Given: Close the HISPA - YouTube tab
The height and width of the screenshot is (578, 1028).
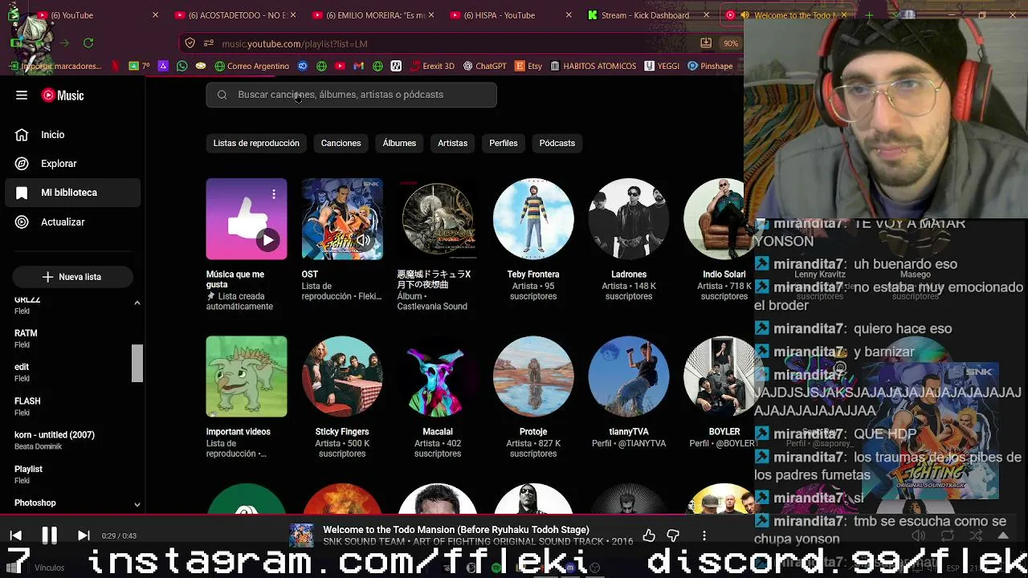Looking at the screenshot, I should (x=569, y=15).
